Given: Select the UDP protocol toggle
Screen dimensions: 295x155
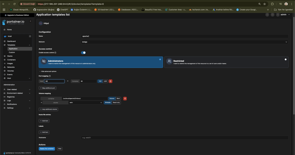Looking at the screenshot, I should click(105, 81).
